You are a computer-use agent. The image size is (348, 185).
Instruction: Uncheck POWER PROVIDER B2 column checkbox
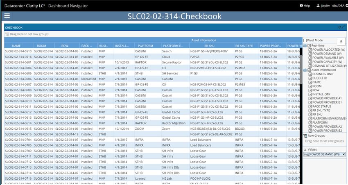(x=310, y=131)
